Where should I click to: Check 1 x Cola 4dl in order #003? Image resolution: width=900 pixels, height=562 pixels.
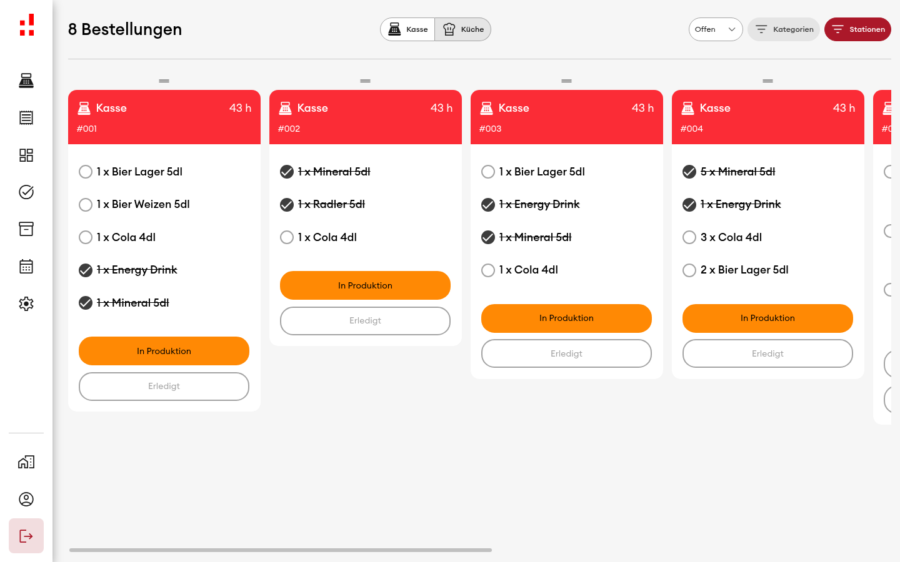pos(488,270)
